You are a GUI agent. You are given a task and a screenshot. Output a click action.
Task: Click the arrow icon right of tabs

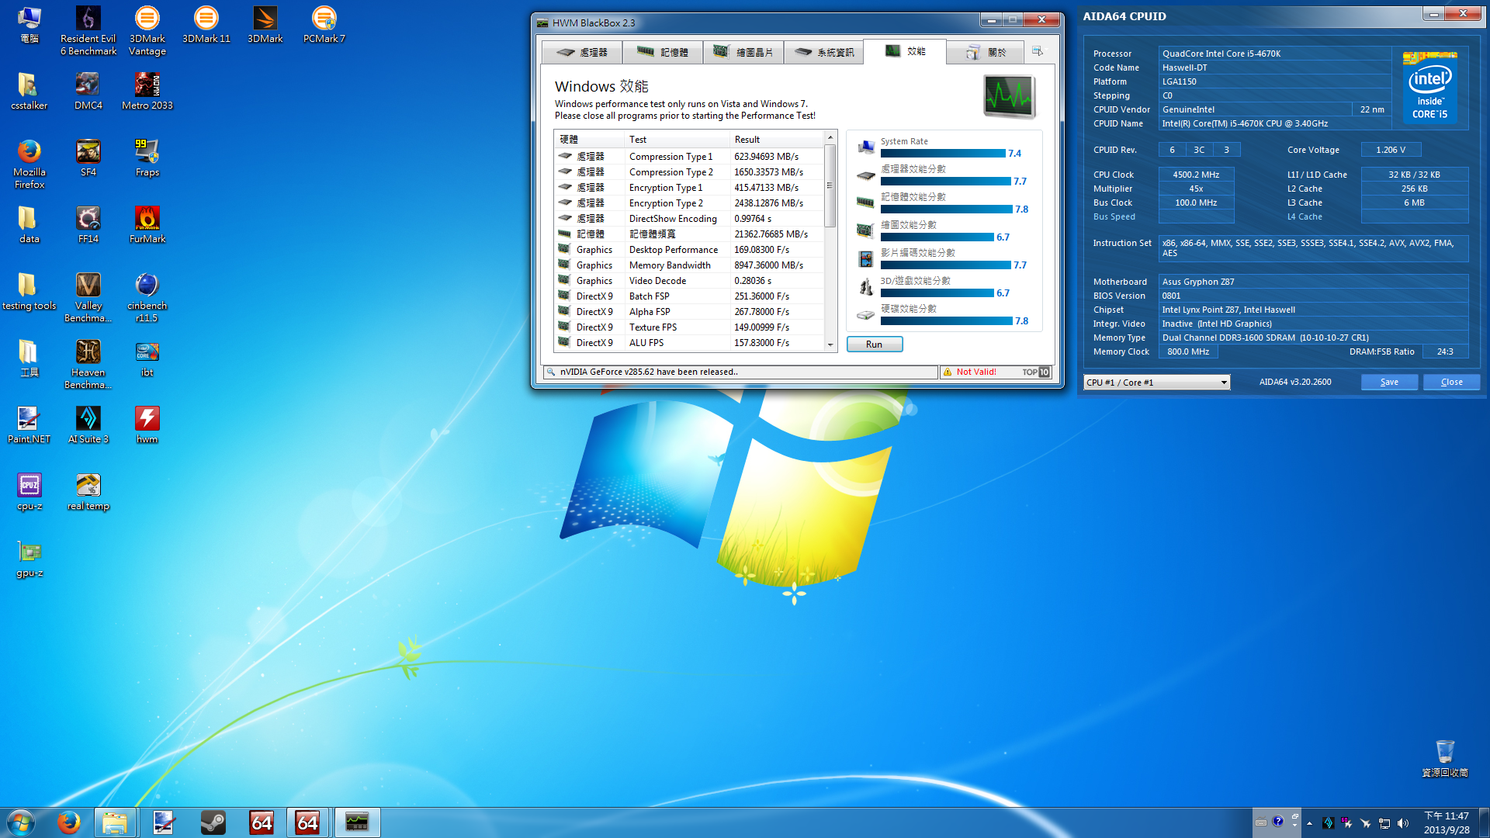(x=1038, y=52)
